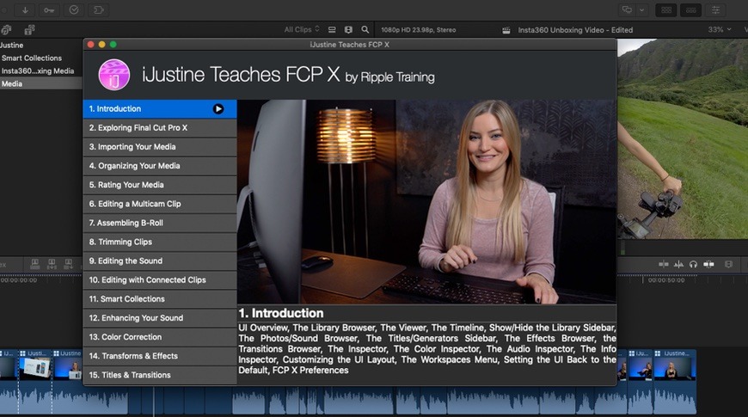Viewport: 748px width, 417px height.
Task: Select lesson 1. Introduction
Action: tap(160, 109)
